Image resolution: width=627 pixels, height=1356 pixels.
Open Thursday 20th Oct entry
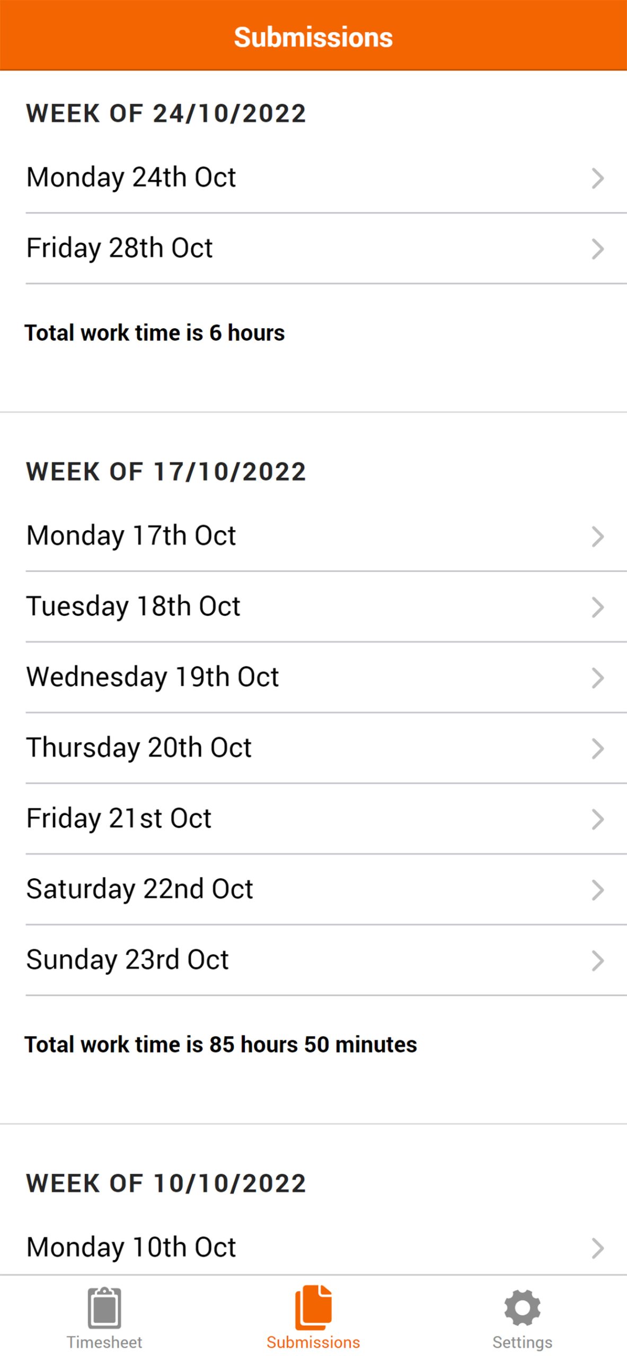[139, 747]
